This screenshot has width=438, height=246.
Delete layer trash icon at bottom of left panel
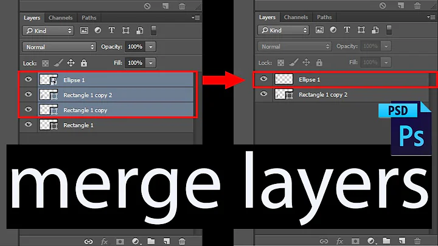[x=182, y=241]
